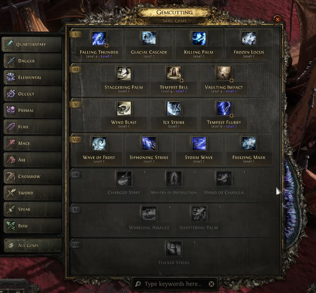Click the Tempest Bell skill icon
The width and height of the screenshot is (316, 293).
click(174, 73)
